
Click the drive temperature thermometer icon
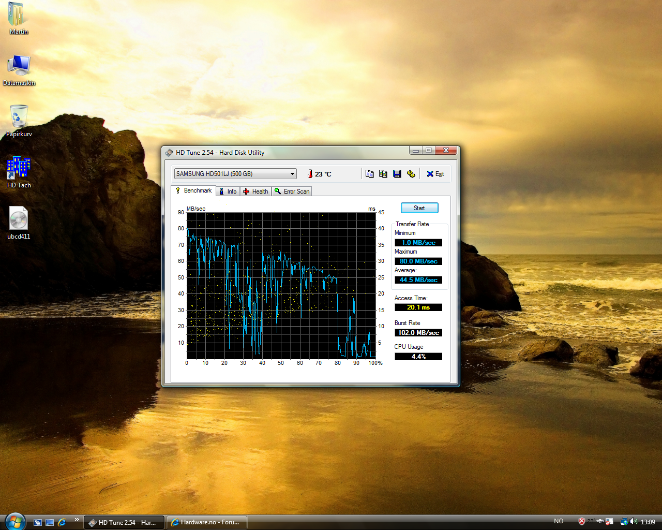pyautogui.click(x=310, y=174)
